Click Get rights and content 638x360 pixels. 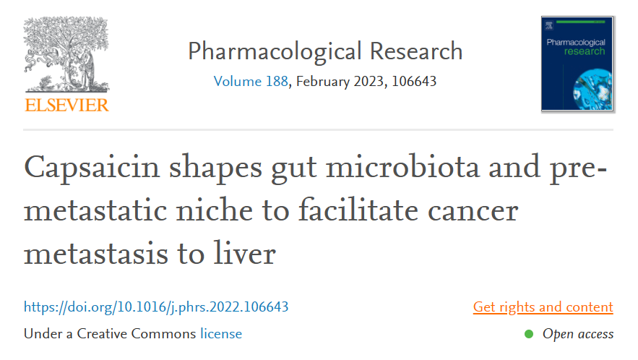point(543,307)
